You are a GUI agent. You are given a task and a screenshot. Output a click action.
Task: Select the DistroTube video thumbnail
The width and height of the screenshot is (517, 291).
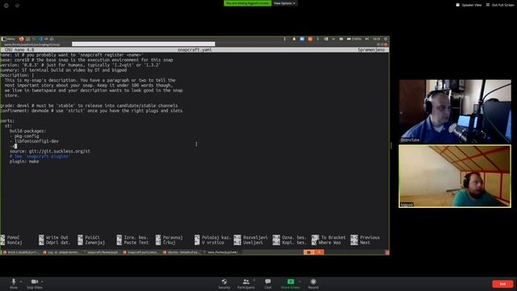[x=455, y=112]
